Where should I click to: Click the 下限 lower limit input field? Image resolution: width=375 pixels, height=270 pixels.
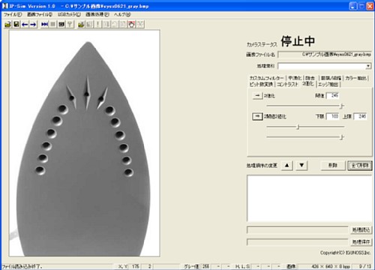(x=333, y=116)
